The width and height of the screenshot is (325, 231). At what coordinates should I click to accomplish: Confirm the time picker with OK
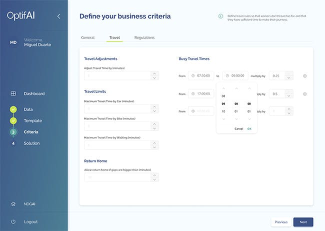coord(249,129)
